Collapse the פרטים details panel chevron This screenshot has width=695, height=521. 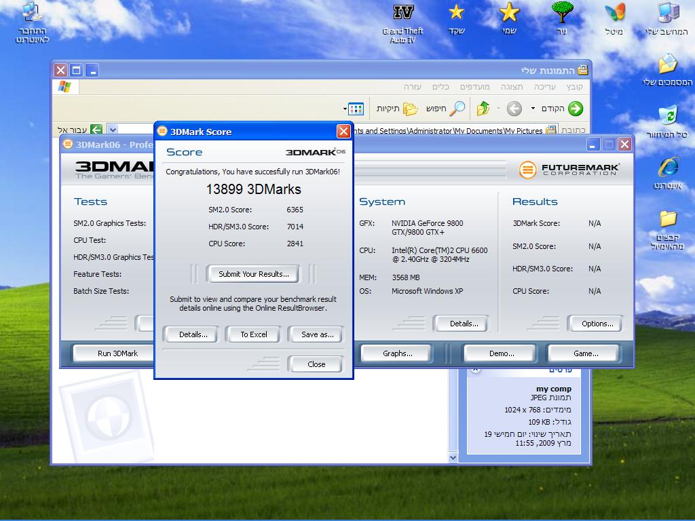(x=475, y=368)
